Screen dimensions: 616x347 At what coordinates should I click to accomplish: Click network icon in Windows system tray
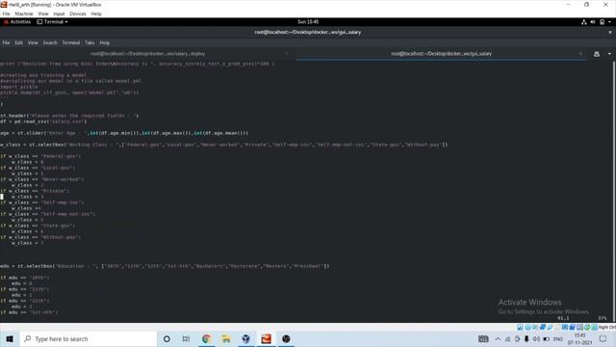click(x=507, y=339)
